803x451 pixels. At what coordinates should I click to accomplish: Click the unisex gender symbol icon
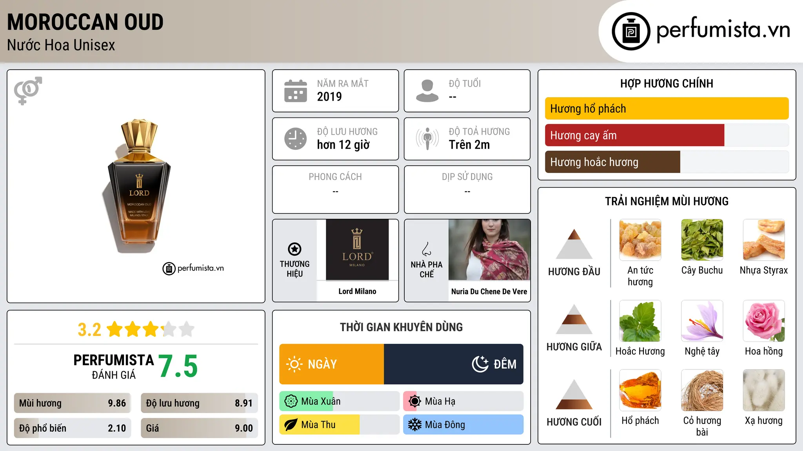(28, 90)
